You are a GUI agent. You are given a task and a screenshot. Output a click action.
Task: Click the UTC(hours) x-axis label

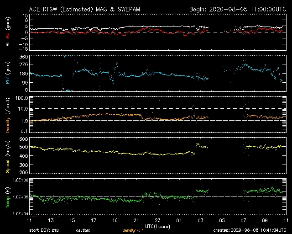click(158, 226)
